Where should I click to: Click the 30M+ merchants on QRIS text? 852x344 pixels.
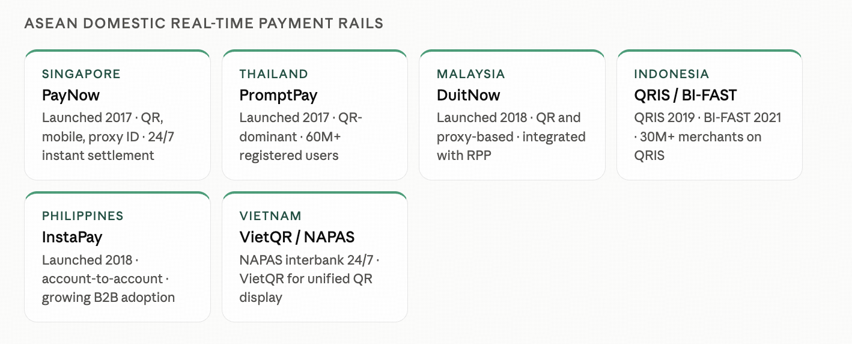(x=698, y=146)
